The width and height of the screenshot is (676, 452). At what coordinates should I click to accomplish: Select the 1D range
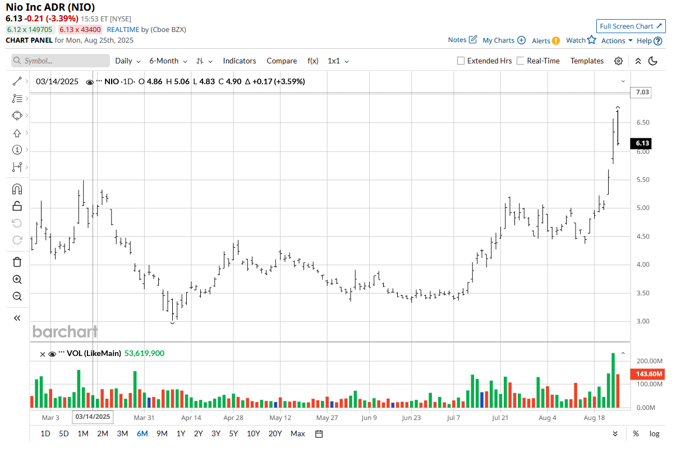coord(45,433)
